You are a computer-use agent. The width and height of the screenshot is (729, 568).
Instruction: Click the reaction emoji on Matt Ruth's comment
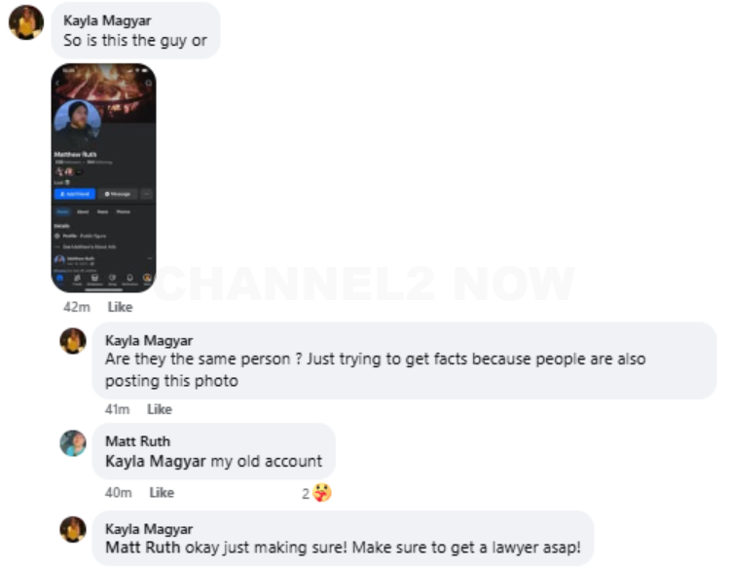(322, 493)
